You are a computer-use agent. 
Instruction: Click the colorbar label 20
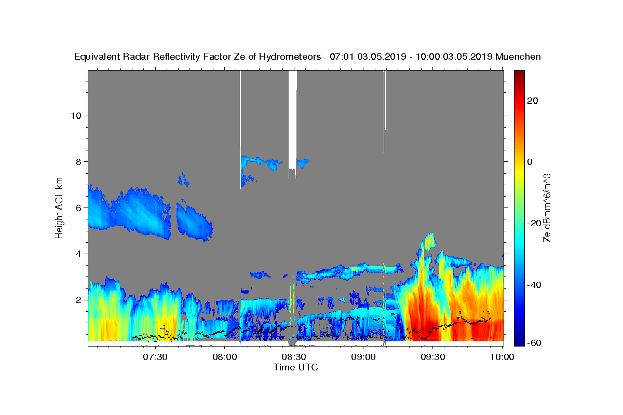pos(533,101)
